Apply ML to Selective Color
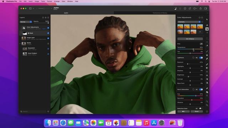Screen dimensions: 228x128 tap(197, 108)
